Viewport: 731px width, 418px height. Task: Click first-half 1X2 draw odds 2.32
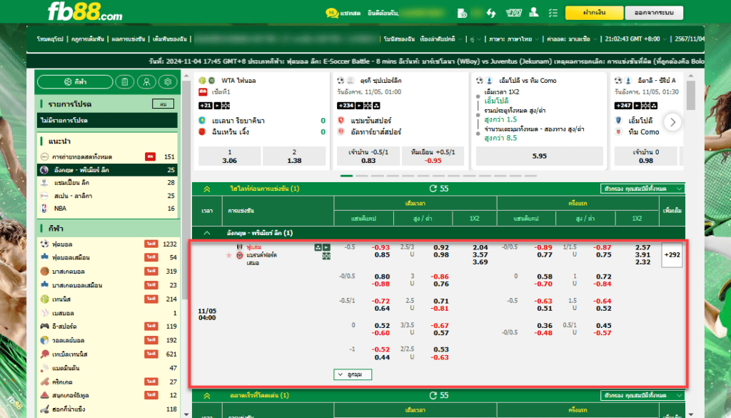(643, 262)
